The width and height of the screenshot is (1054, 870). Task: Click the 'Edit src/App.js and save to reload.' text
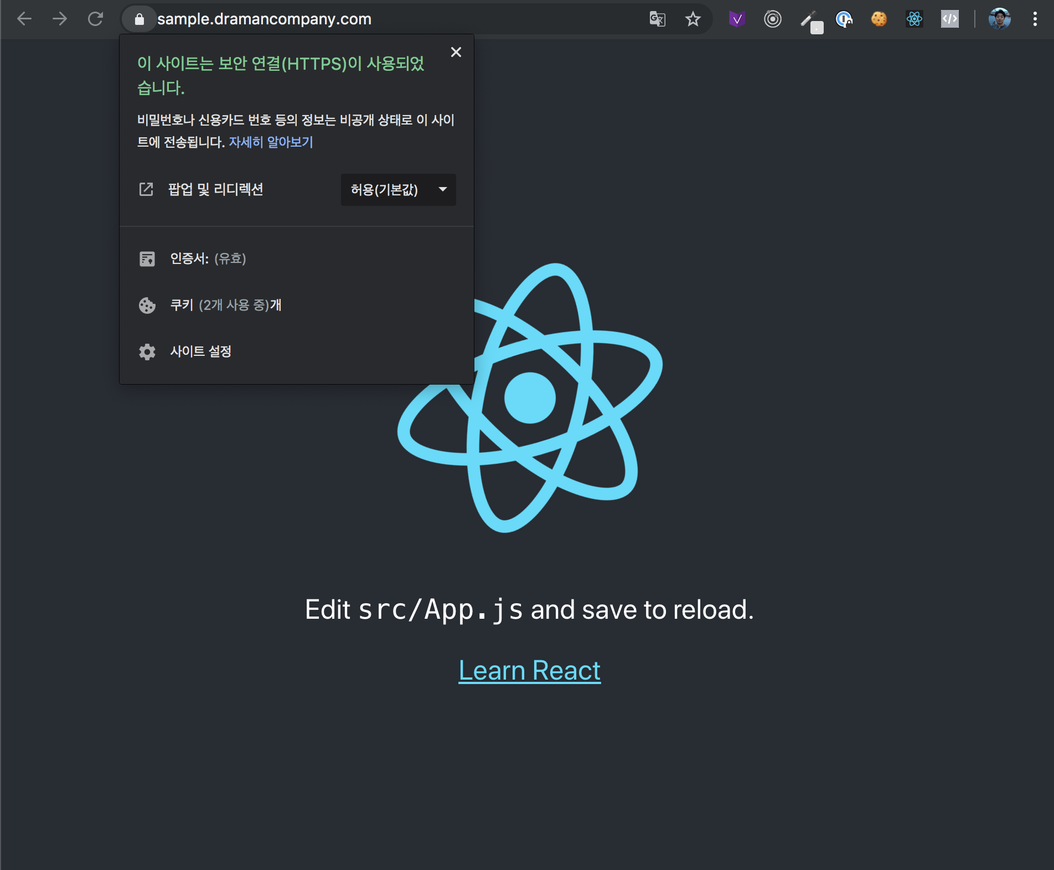pyautogui.click(x=530, y=610)
